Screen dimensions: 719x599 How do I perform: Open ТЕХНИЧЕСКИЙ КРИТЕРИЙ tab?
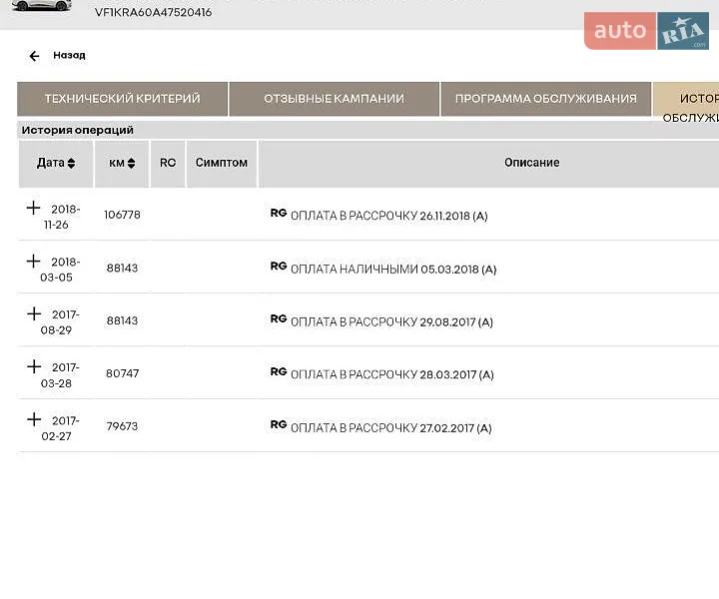pyautogui.click(x=123, y=99)
